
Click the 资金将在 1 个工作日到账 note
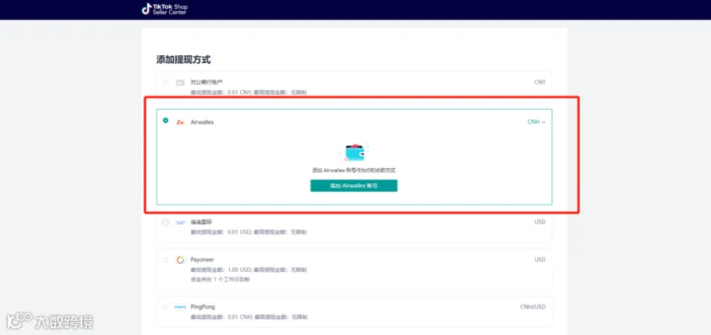pyautogui.click(x=220, y=279)
